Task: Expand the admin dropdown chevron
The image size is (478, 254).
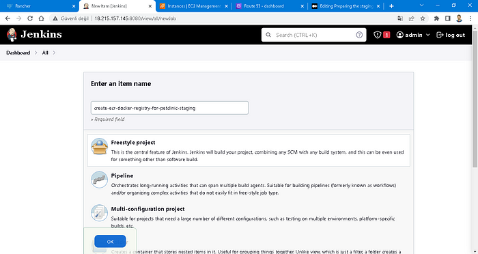Action: (x=427, y=35)
